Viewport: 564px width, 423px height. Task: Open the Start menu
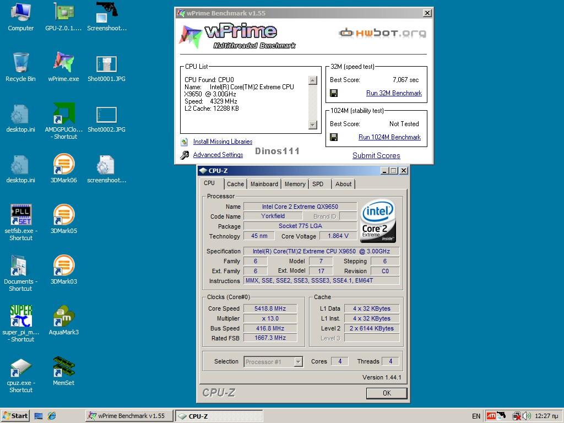click(15, 416)
